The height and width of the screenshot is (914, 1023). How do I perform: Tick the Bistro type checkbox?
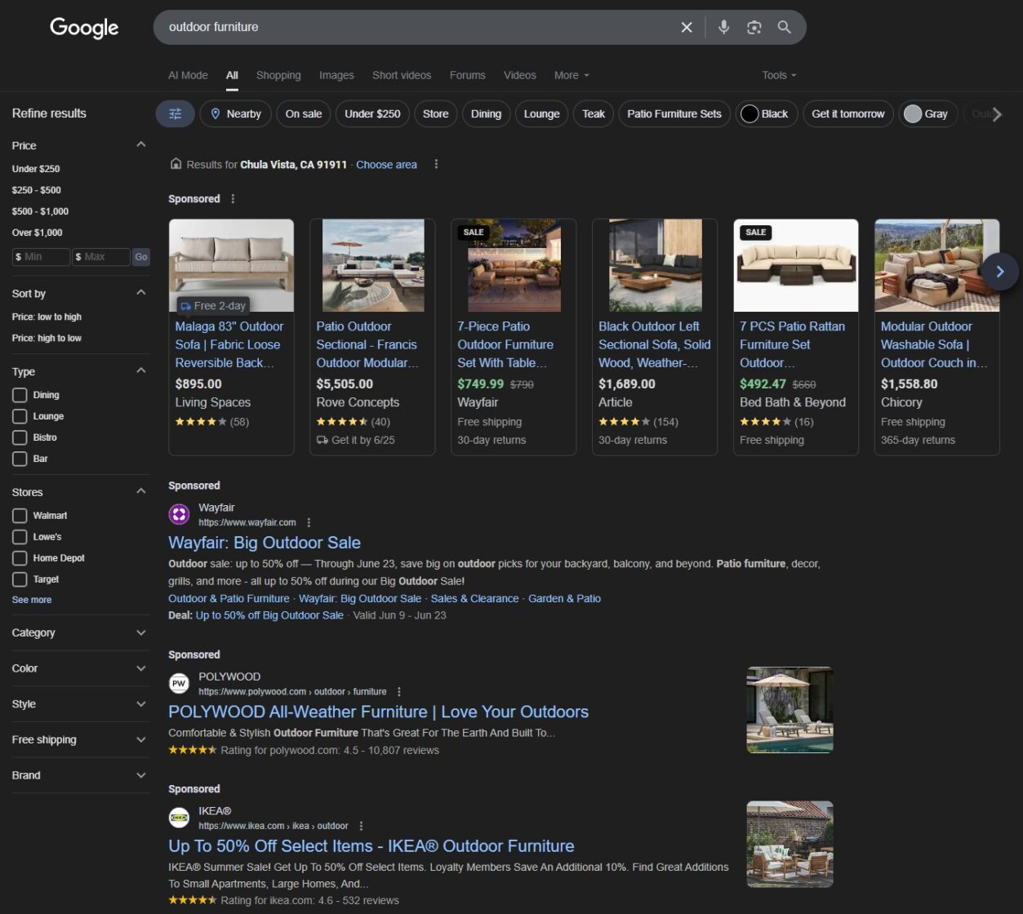tap(20, 437)
